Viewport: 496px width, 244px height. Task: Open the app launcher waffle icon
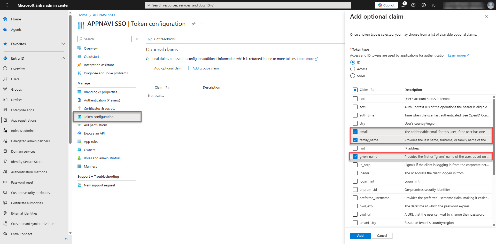(x=6, y=5)
